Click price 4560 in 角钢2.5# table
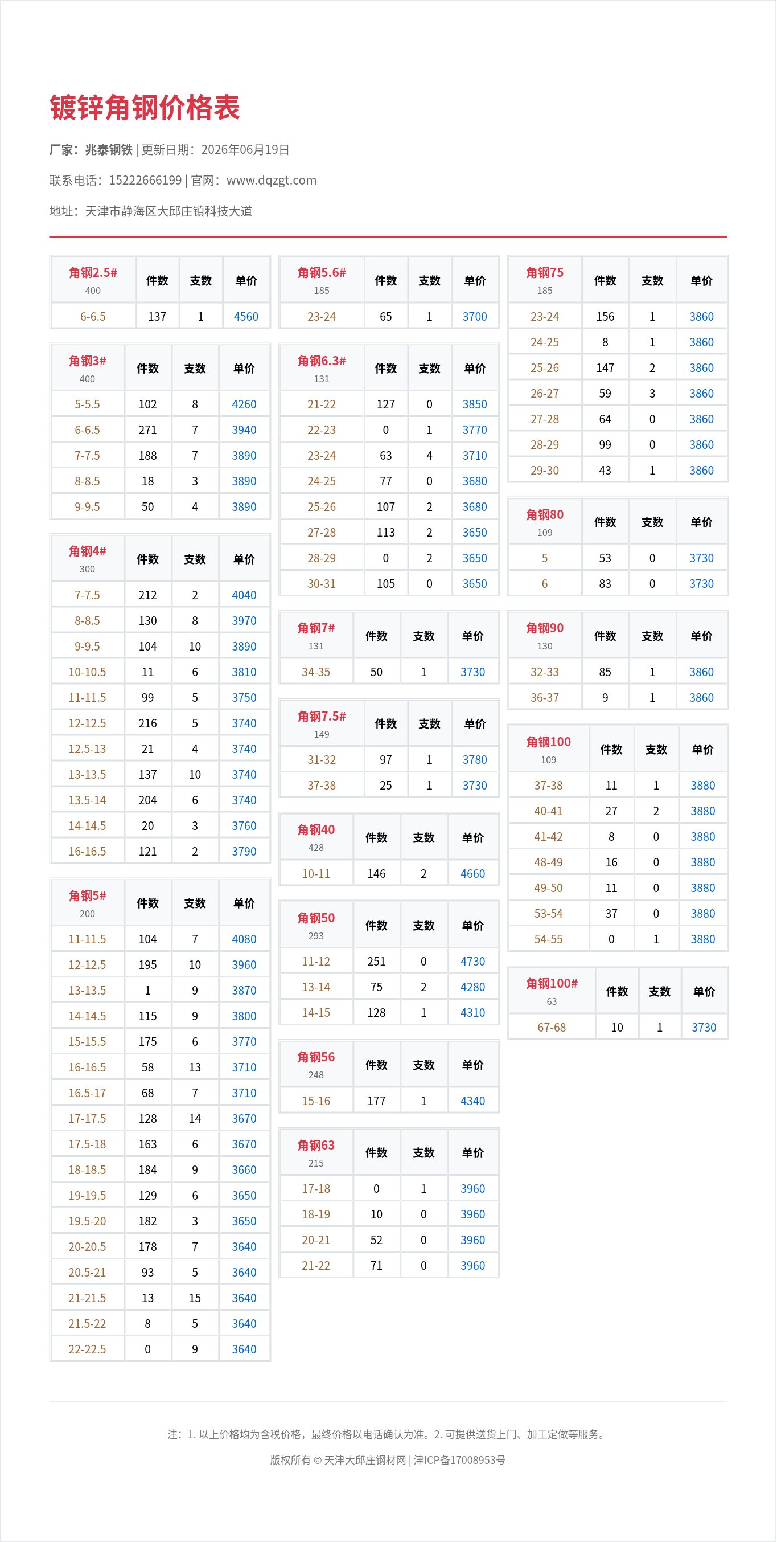The height and width of the screenshot is (1542, 777). coord(246,317)
